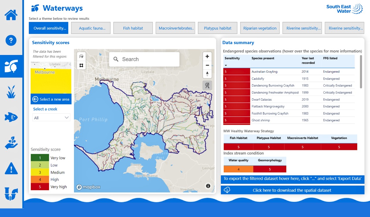Screen dimensions: 370x217
Task: Click the Fish Habitat score cell
Action: 238,147
